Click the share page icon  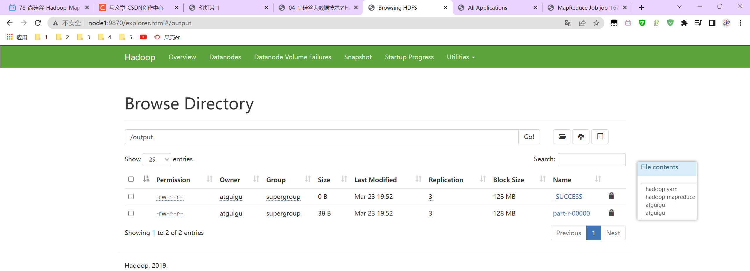pos(582,23)
